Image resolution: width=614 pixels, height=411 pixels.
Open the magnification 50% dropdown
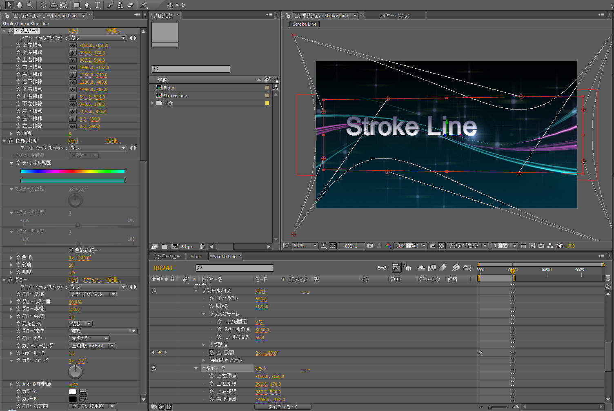305,246
